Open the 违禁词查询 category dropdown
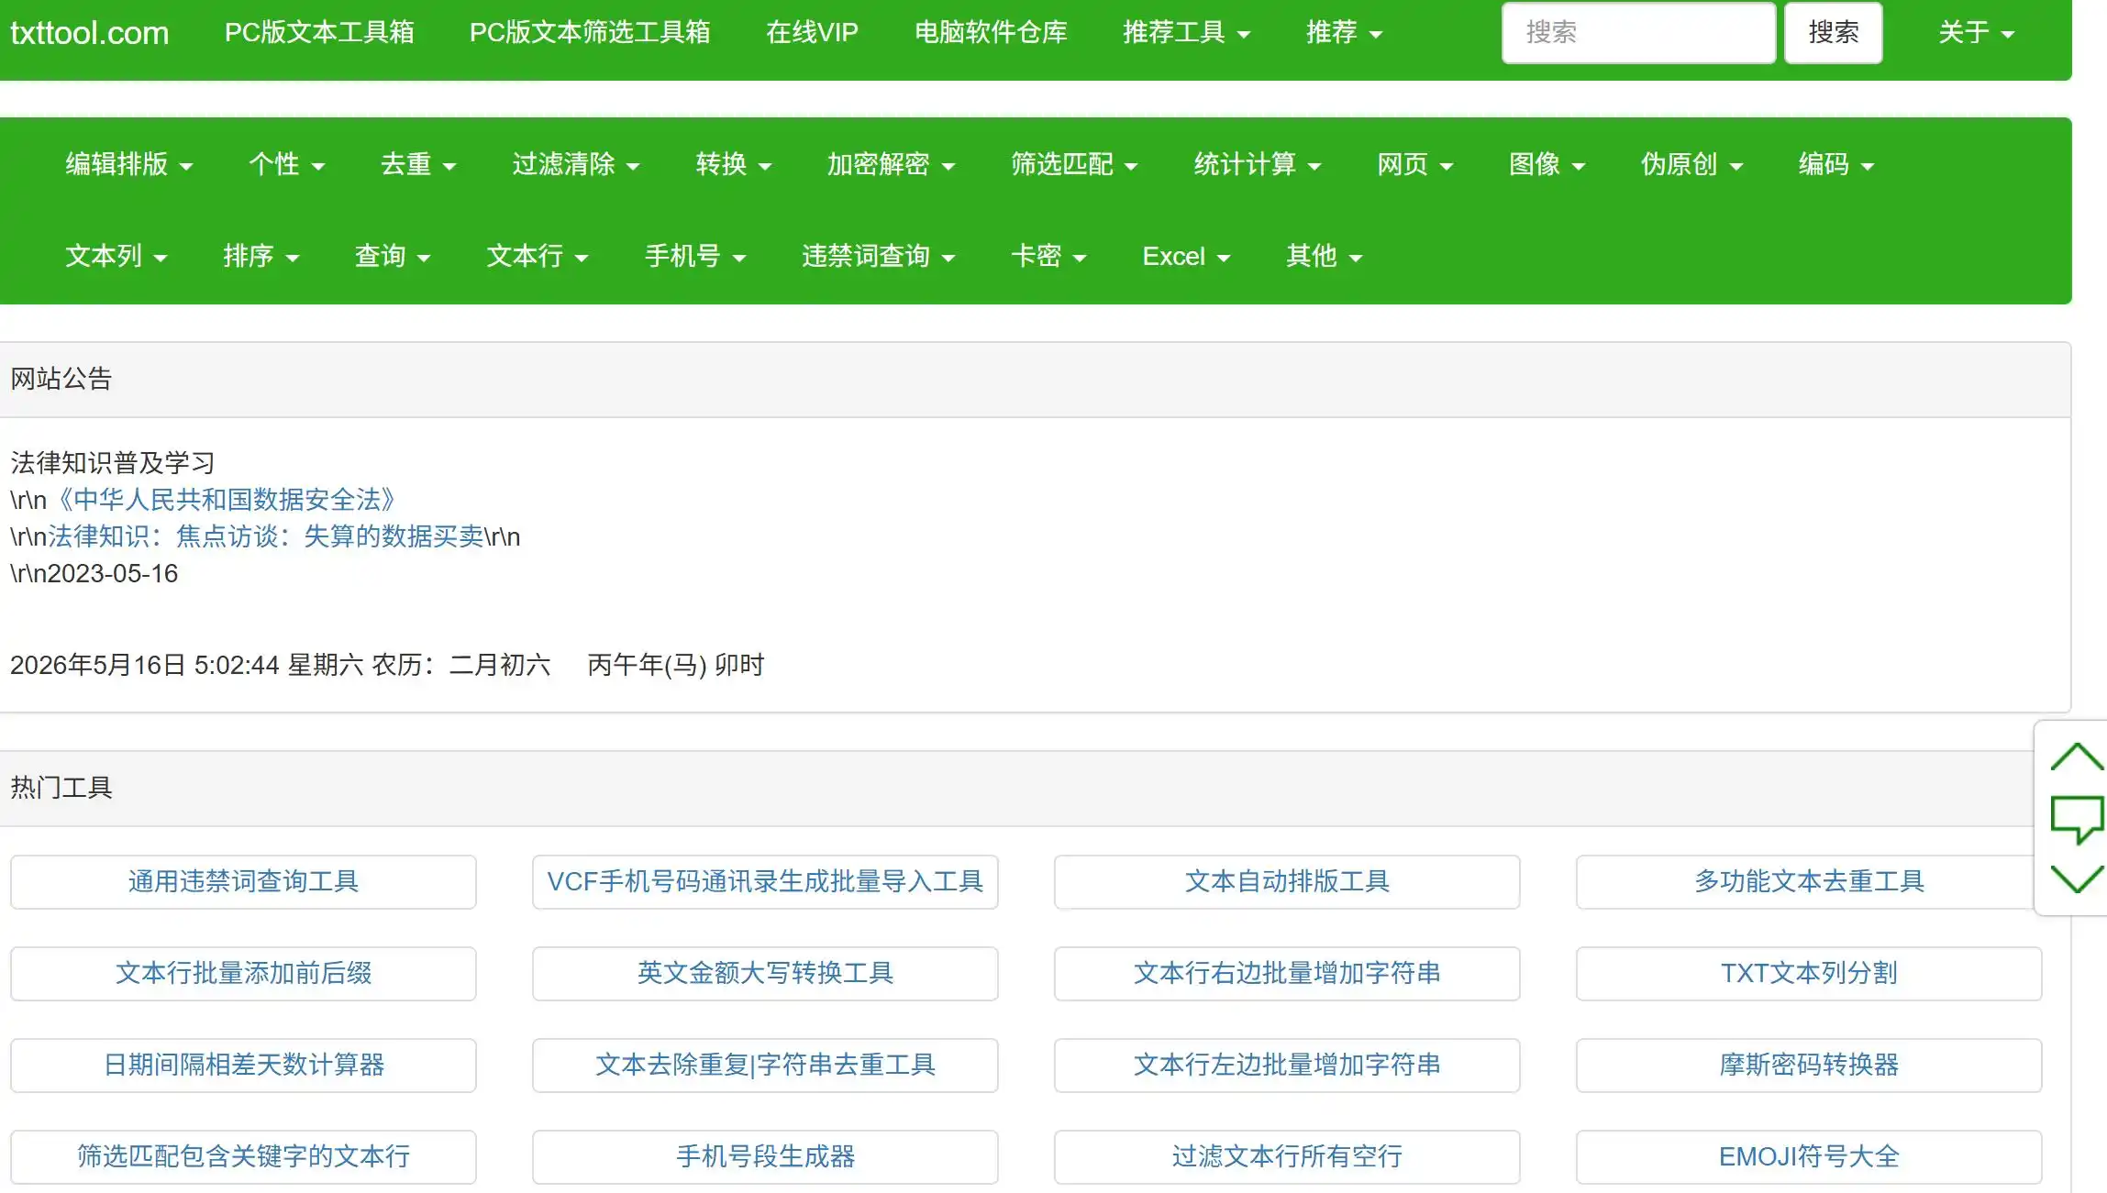Screen dimensions: 2107x1193 tap(878, 257)
